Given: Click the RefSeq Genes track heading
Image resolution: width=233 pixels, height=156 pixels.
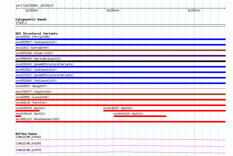Looking at the screenshot, I should click(x=26, y=134).
